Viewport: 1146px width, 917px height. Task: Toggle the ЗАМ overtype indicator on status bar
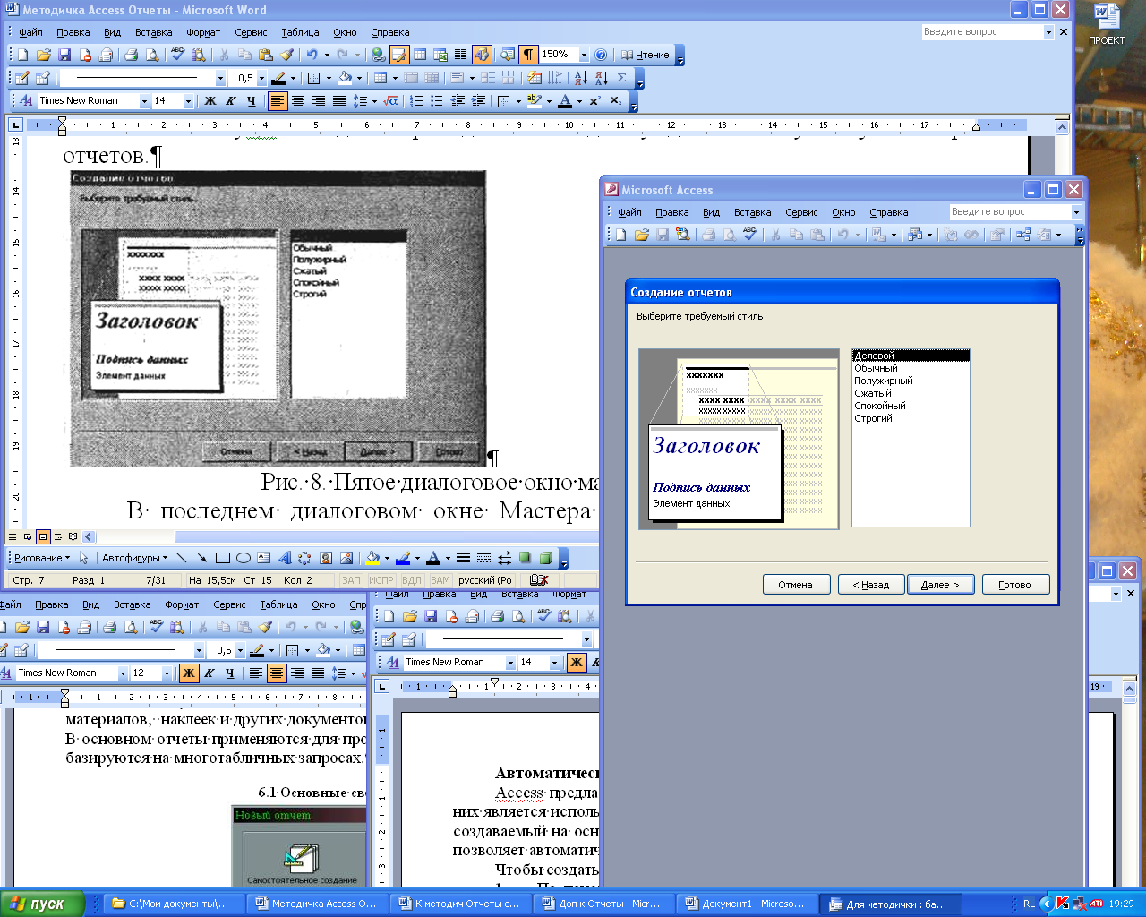440,580
